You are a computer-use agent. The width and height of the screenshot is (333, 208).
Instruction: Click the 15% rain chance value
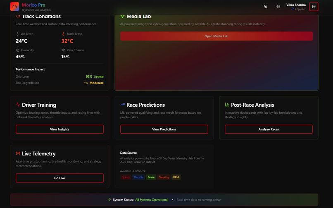[65, 57]
